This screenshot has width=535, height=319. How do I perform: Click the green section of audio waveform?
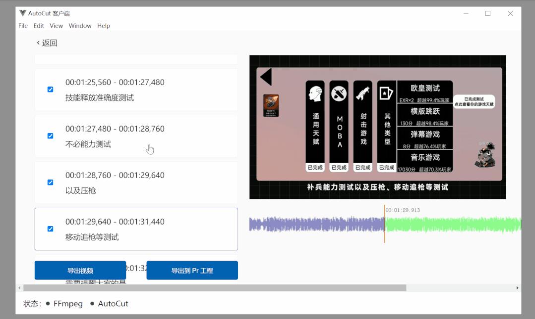pyautogui.click(x=453, y=225)
